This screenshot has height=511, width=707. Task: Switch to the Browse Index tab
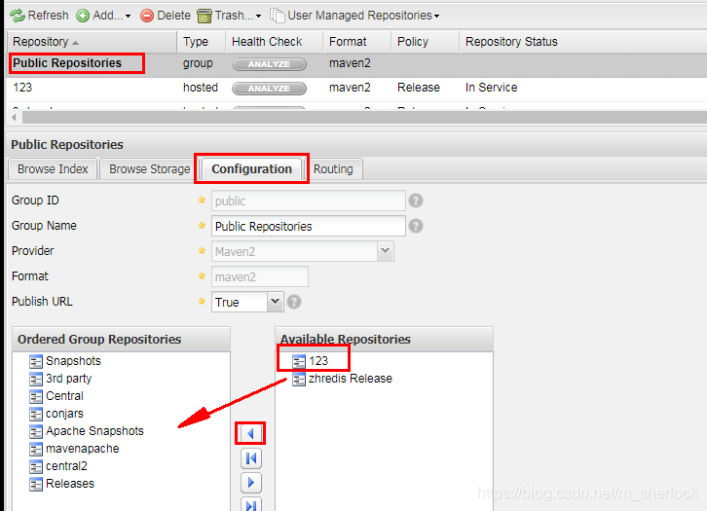click(x=53, y=169)
